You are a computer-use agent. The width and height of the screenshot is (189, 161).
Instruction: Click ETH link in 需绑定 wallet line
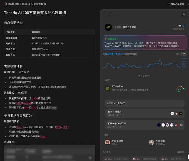tap(19, 103)
